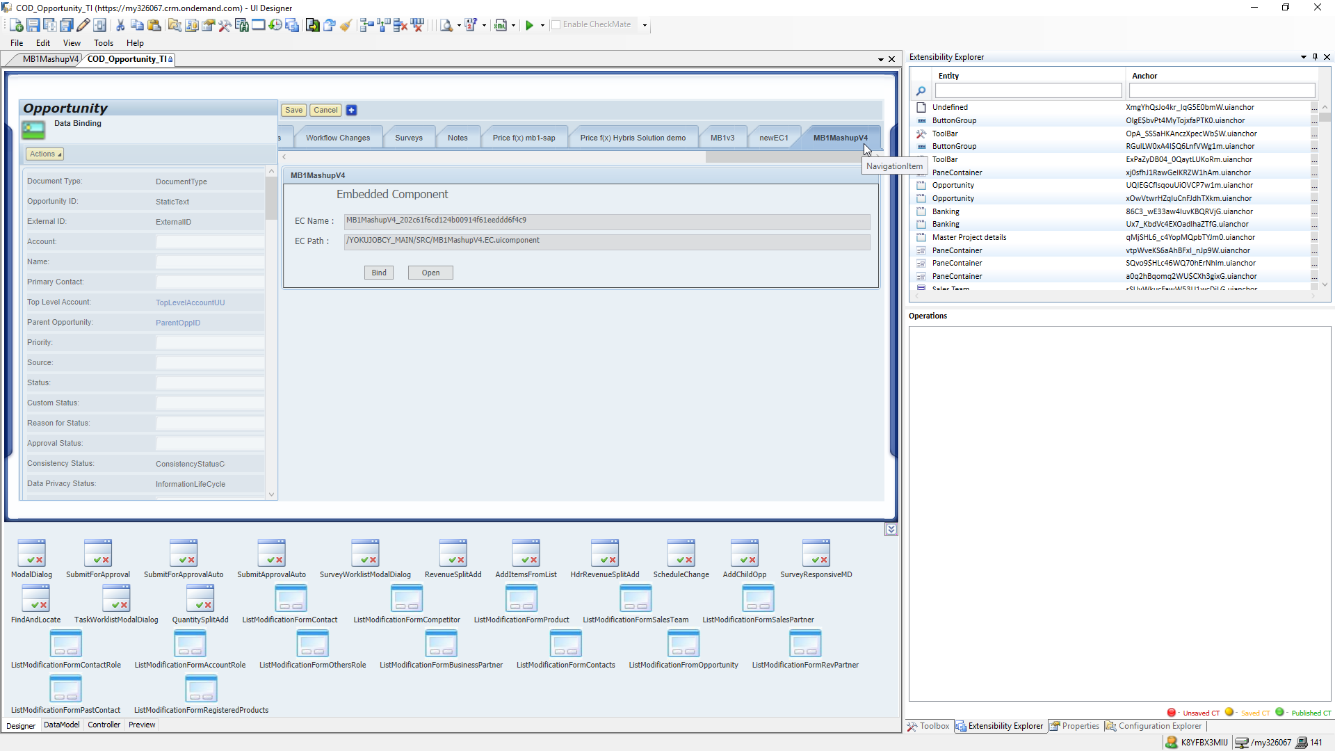The width and height of the screenshot is (1335, 751).
Task: Click the green Run play icon
Action: (x=529, y=25)
